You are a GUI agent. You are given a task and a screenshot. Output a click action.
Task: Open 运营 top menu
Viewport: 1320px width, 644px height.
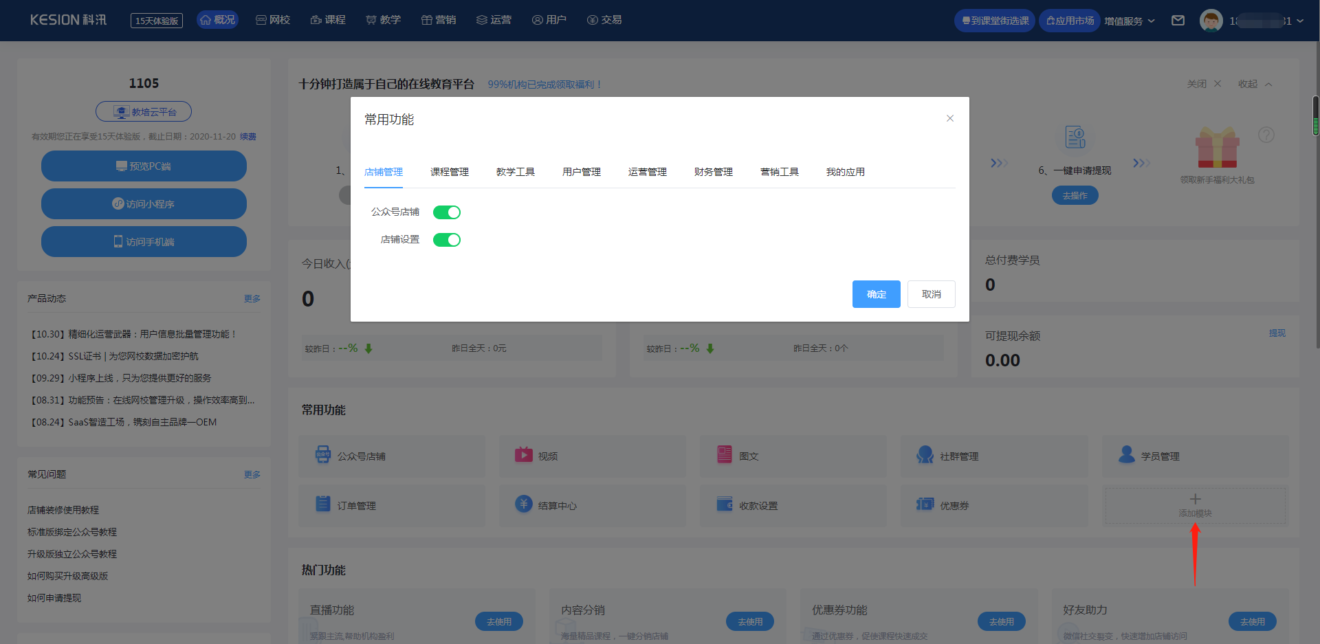click(x=494, y=20)
